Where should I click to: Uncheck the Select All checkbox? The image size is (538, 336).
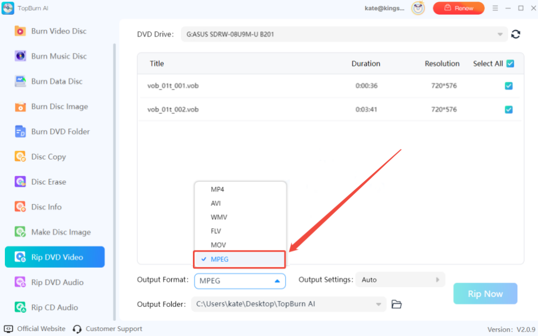click(x=509, y=63)
